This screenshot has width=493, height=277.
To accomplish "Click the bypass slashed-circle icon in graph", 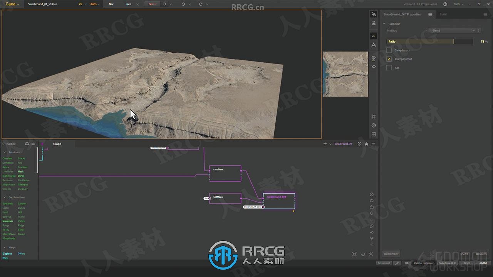I will [372, 194].
